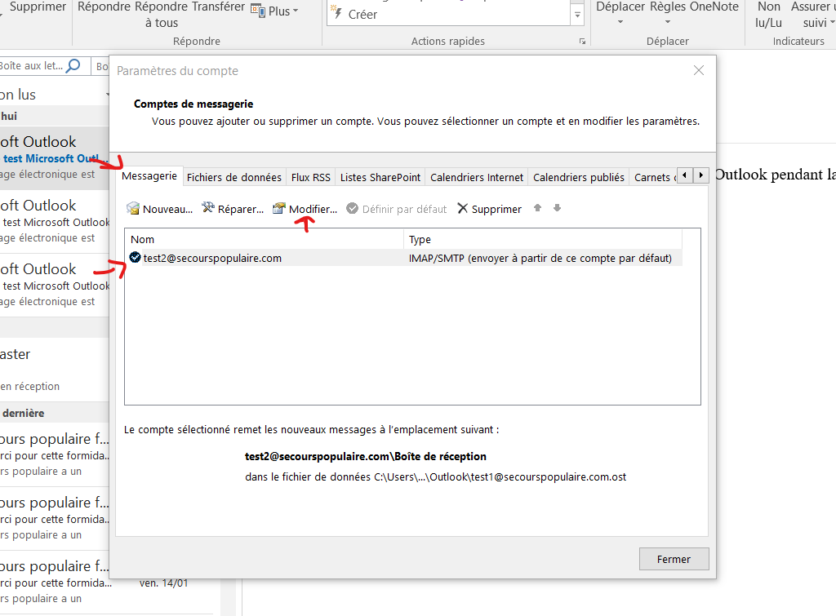836x616 pixels.
Task: Expand the Plus dropdown in Répondre group
Action: (x=275, y=11)
